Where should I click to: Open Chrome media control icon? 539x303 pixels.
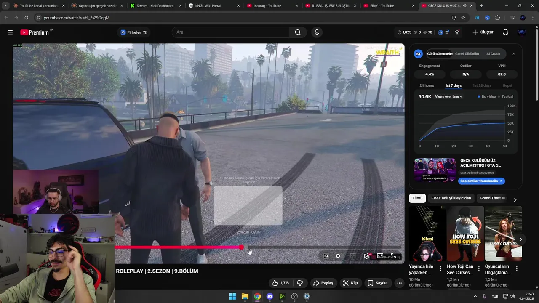click(x=512, y=18)
